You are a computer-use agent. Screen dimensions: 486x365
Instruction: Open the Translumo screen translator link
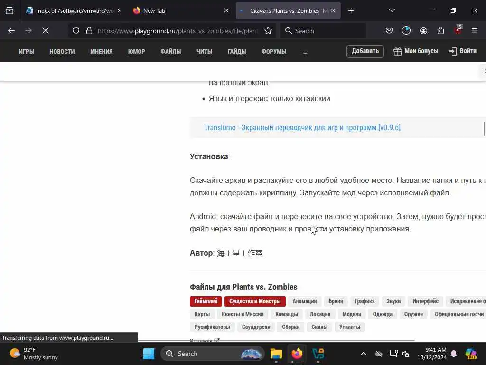pyautogui.click(x=302, y=127)
